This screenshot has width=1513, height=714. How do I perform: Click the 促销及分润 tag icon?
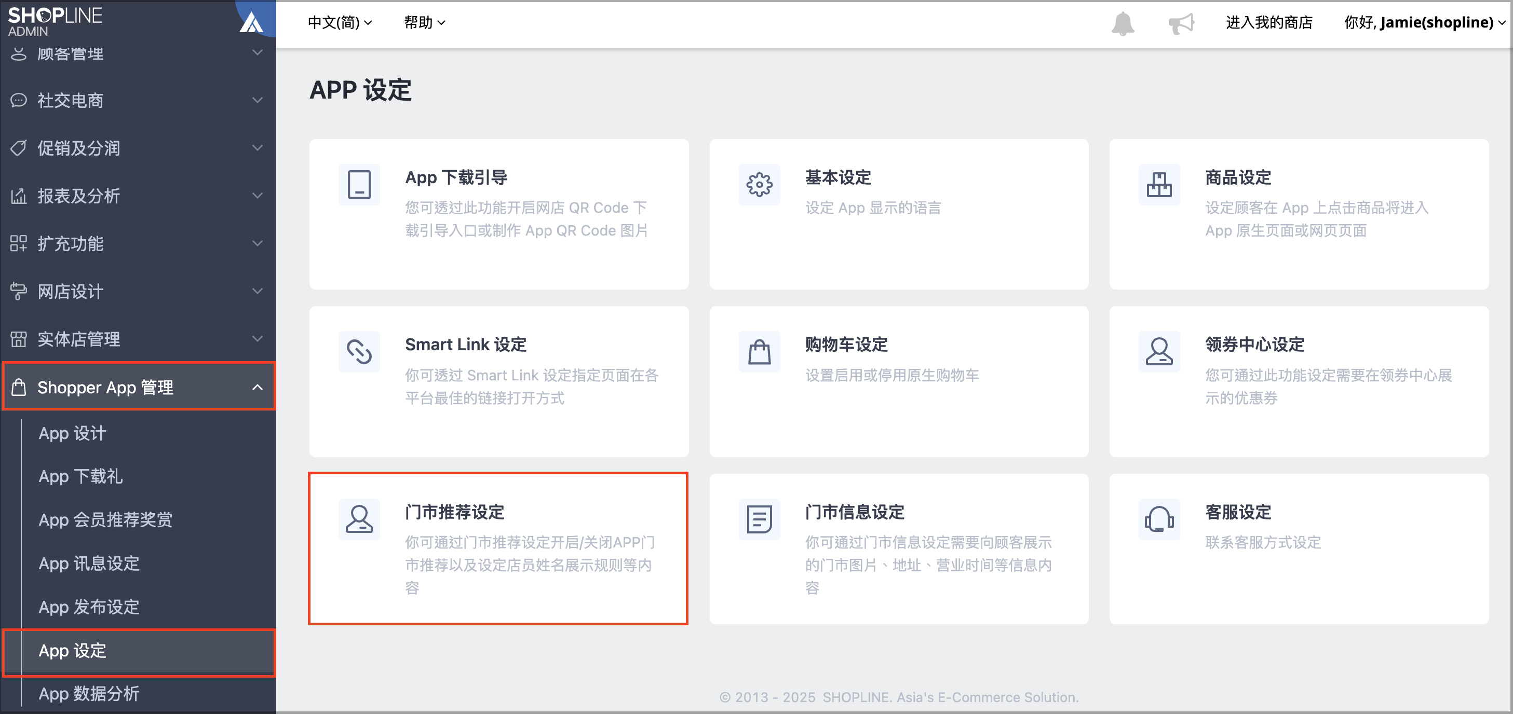(19, 148)
